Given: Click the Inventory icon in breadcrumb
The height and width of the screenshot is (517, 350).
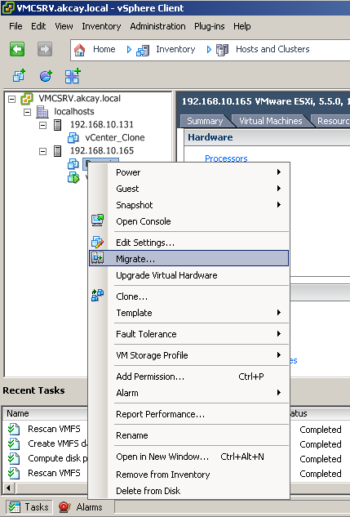Looking at the screenshot, I should click(x=143, y=50).
